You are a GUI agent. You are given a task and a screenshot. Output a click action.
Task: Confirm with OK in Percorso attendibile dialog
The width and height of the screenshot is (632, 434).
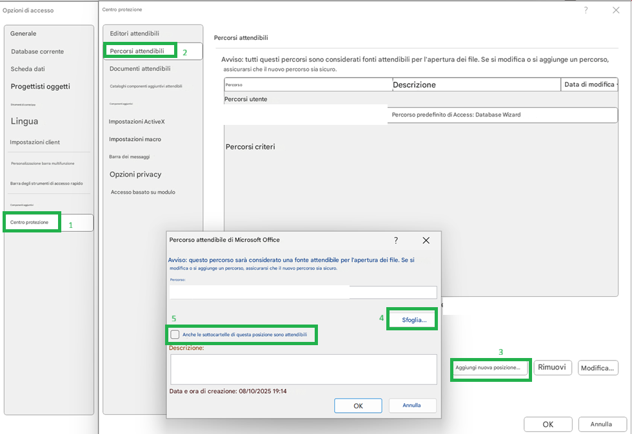pyautogui.click(x=359, y=406)
